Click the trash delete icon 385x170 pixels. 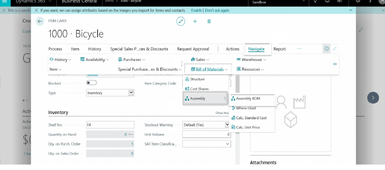pos(209,22)
